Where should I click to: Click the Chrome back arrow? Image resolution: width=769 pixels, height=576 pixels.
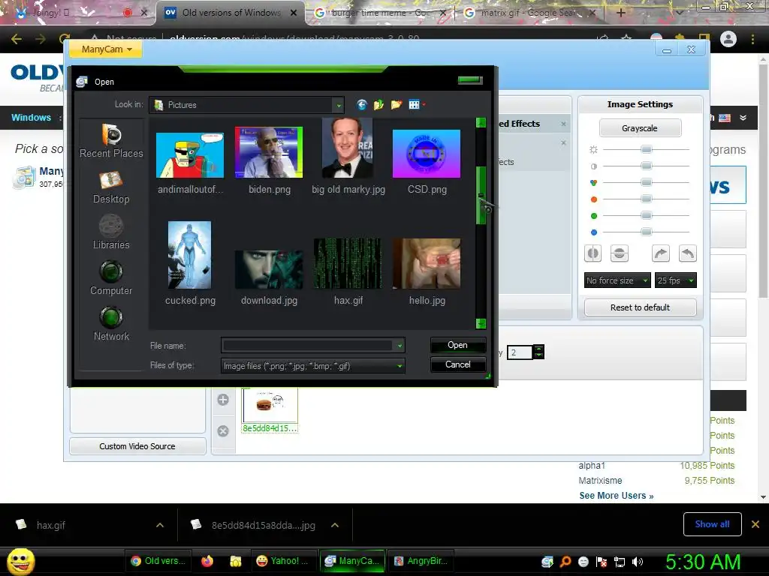(17, 39)
